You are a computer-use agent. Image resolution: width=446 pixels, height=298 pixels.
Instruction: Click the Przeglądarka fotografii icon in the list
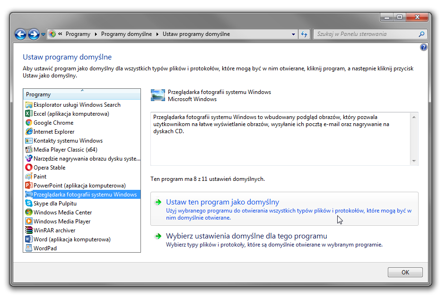(x=29, y=194)
